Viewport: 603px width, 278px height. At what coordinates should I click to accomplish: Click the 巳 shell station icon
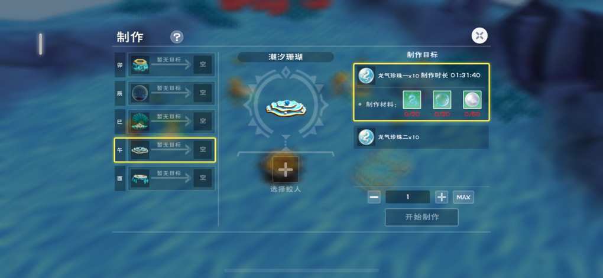[x=140, y=122]
